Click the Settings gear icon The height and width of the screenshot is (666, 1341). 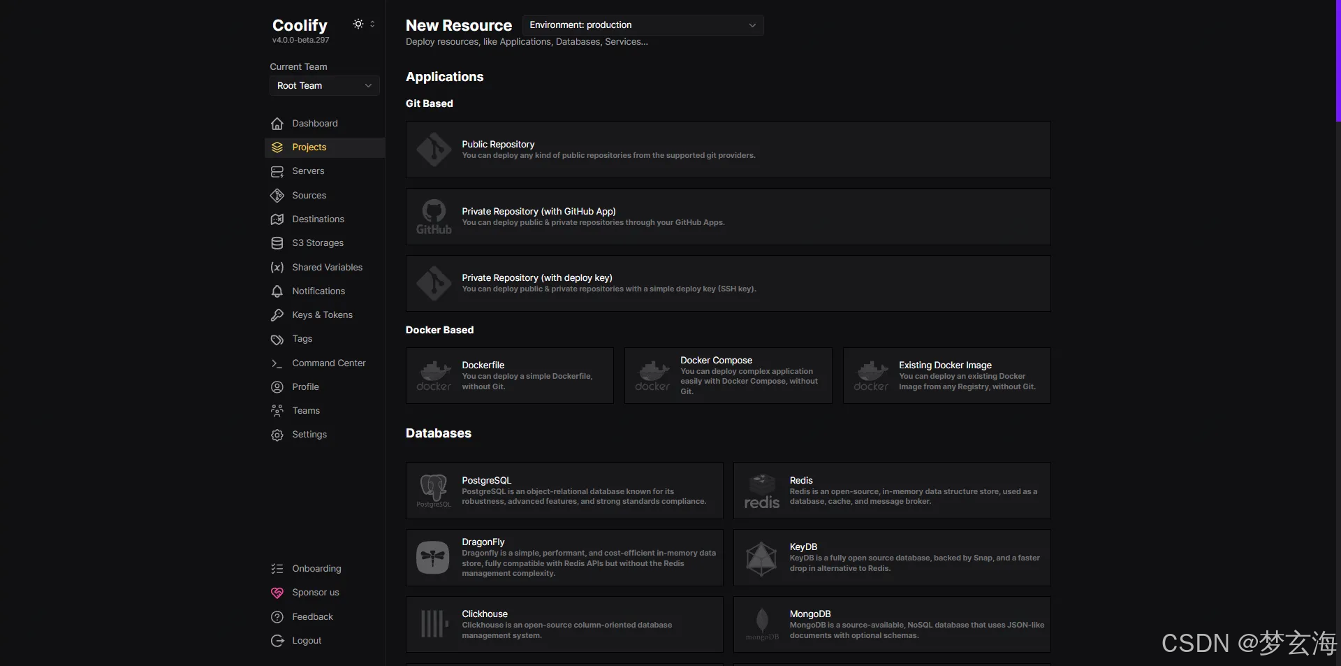pyautogui.click(x=277, y=435)
